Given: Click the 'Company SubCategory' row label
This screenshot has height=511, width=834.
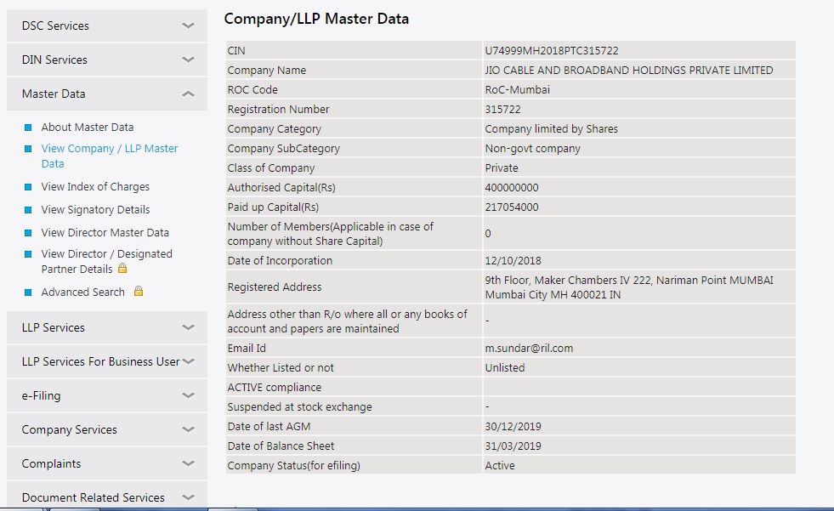Looking at the screenshot, I should 283,148.
